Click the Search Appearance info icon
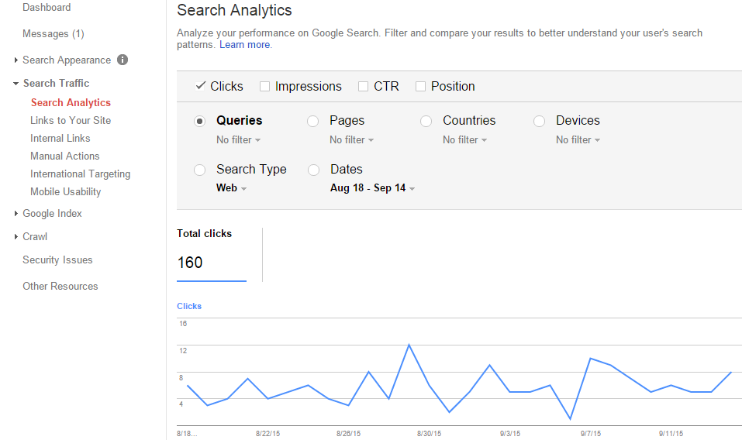 tap(123, 60)
